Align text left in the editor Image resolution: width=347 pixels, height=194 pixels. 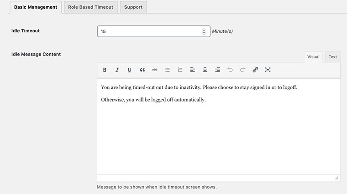click(192, 70)
